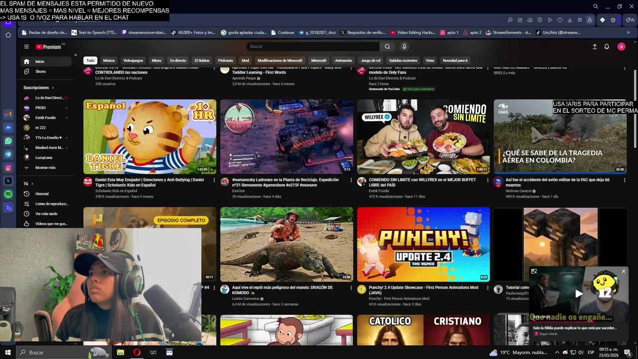Open the heart favorites icon in address bar
This screenshot has width=638, height=359.
coord(560,20)
